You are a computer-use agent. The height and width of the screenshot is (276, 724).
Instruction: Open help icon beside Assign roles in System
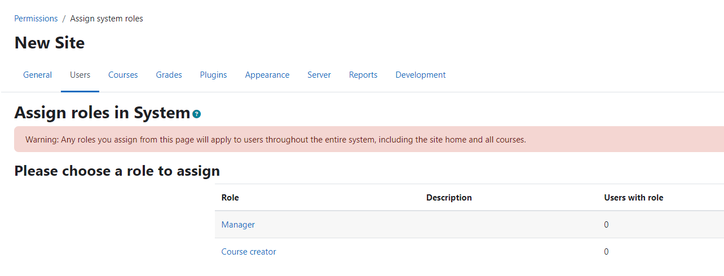(196, 114)
